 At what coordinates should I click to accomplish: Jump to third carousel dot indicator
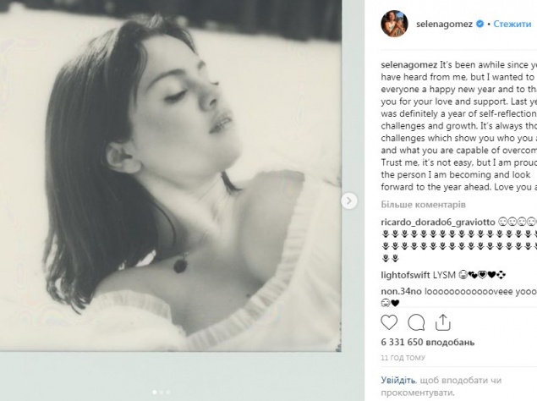(x=168, y=392)
